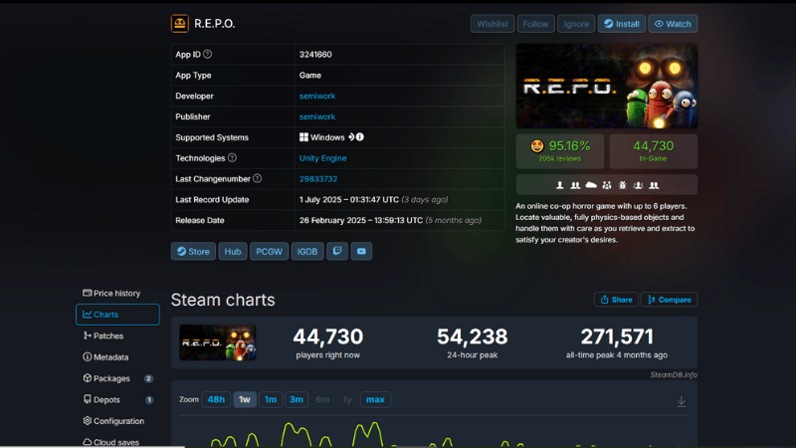
Task: Click the Depots count badge 1
Action: [x=149, y=400]
